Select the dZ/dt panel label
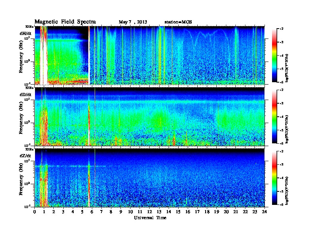 [x=25, y=156]
